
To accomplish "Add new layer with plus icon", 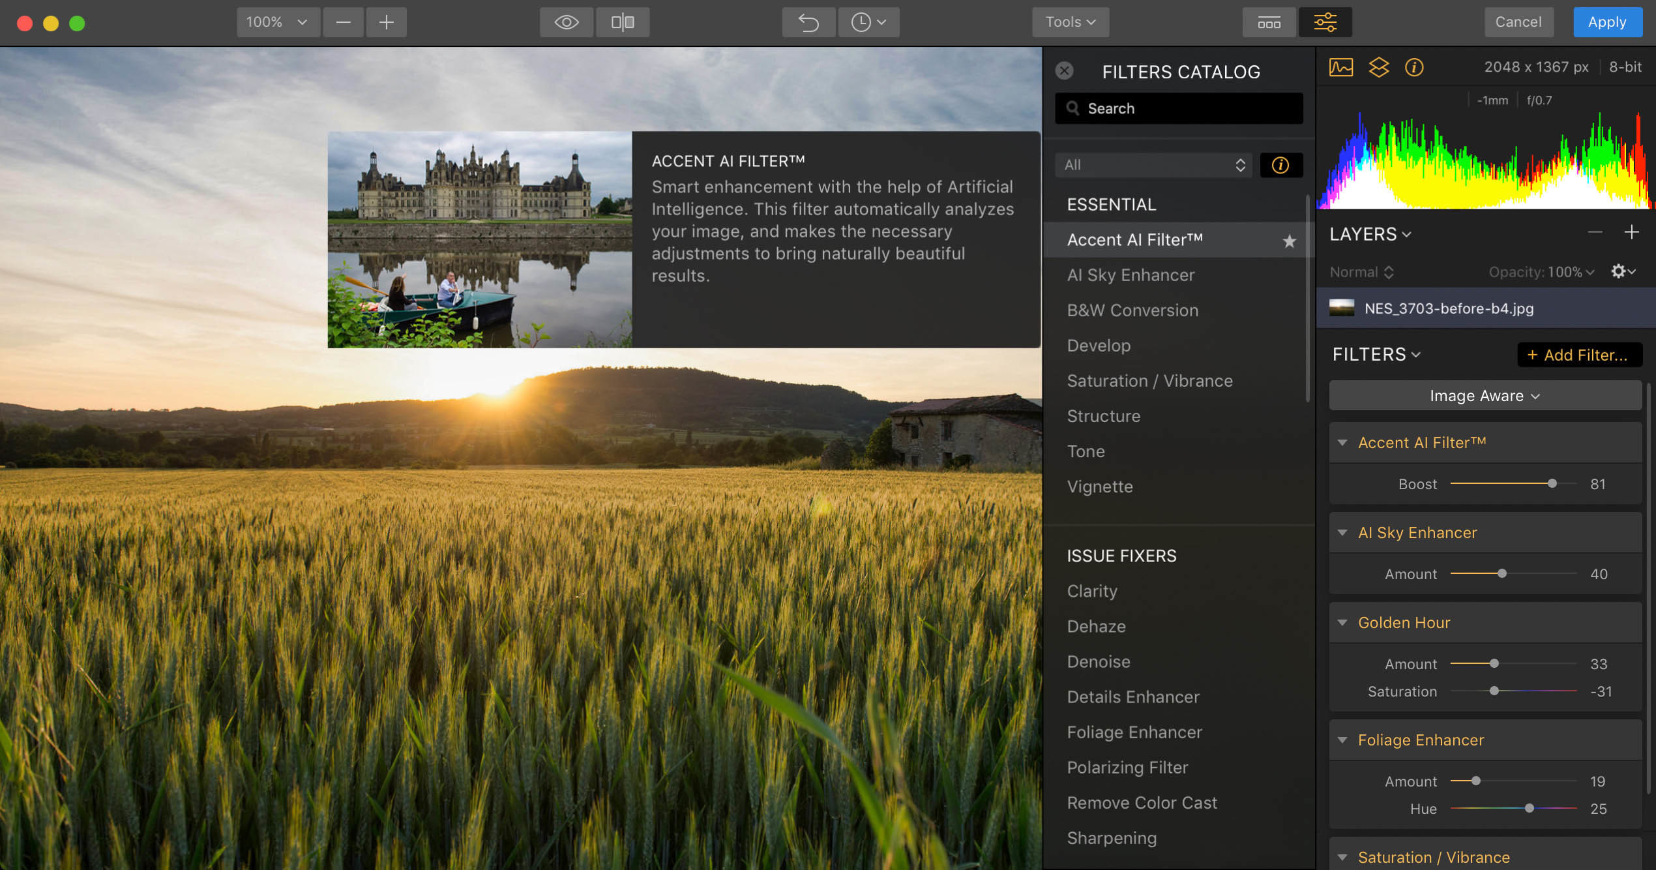I will point(1631,232).
